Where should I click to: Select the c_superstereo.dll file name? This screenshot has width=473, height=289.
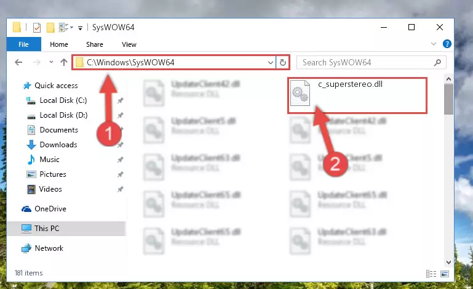click(350, 84)
